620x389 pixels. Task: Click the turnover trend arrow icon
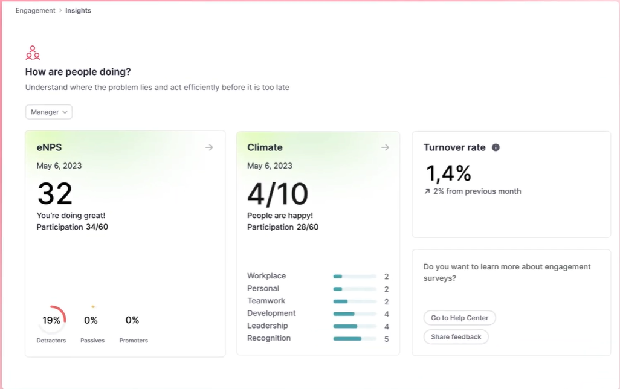point(427,191)
